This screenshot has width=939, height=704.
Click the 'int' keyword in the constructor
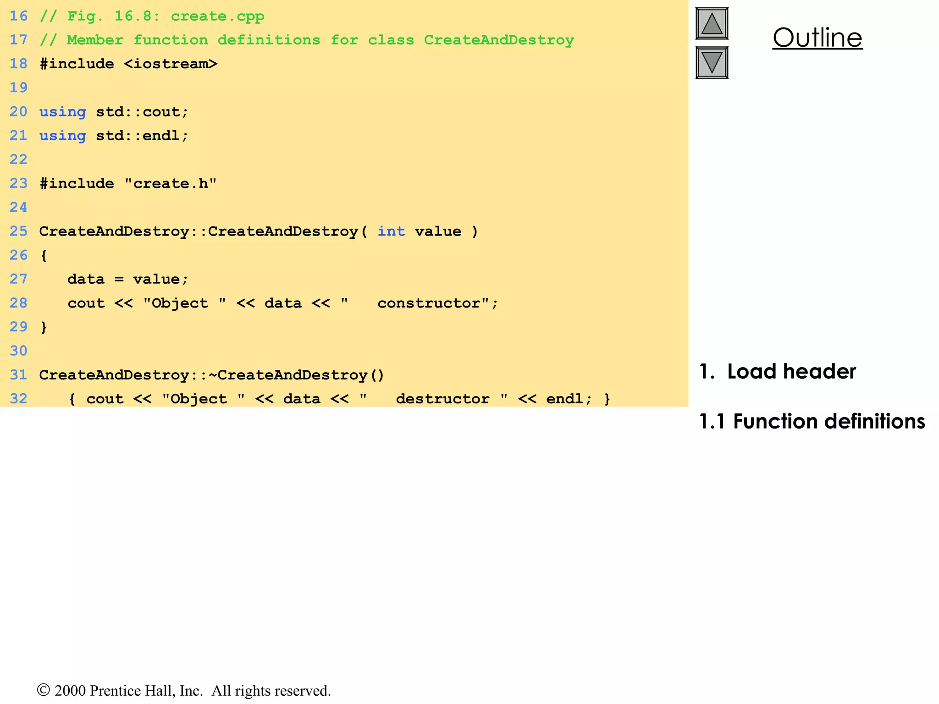click(x=391, y=231)
